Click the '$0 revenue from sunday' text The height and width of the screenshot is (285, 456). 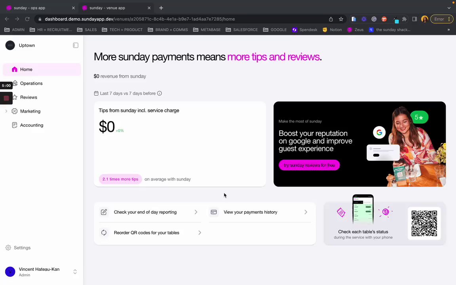[x=120, y=76]
